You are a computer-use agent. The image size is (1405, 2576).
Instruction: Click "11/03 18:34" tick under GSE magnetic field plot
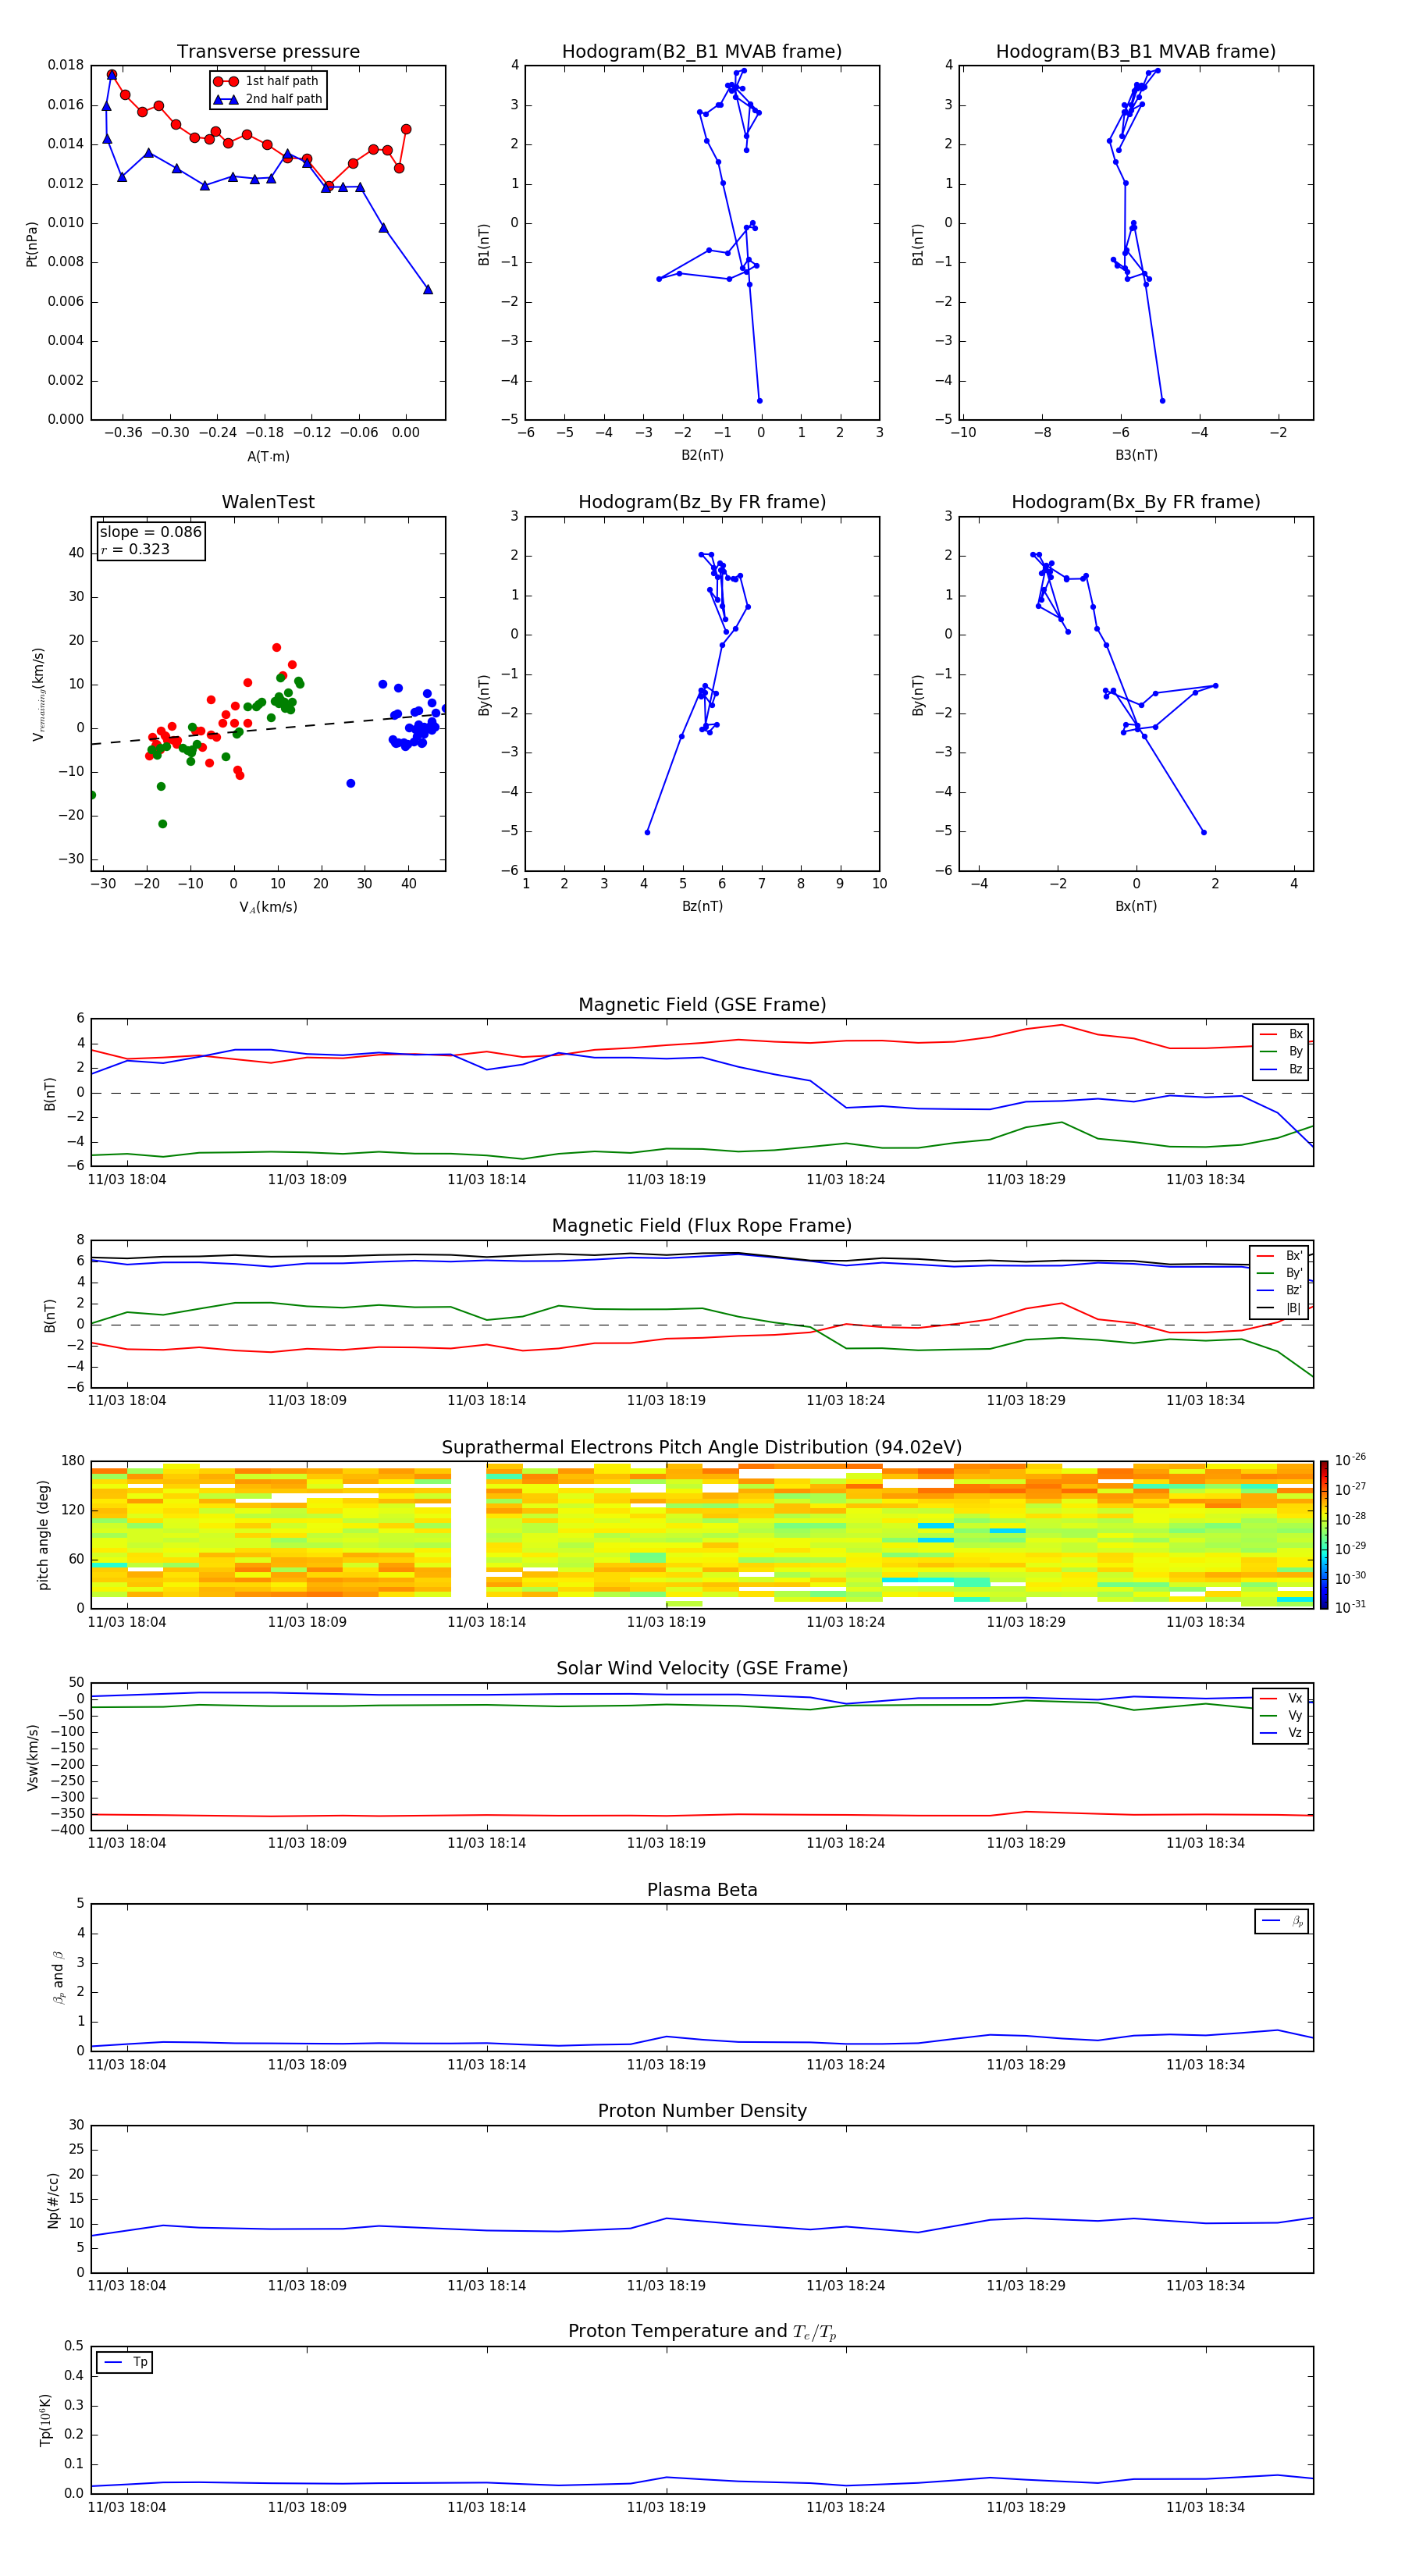1205,1180
